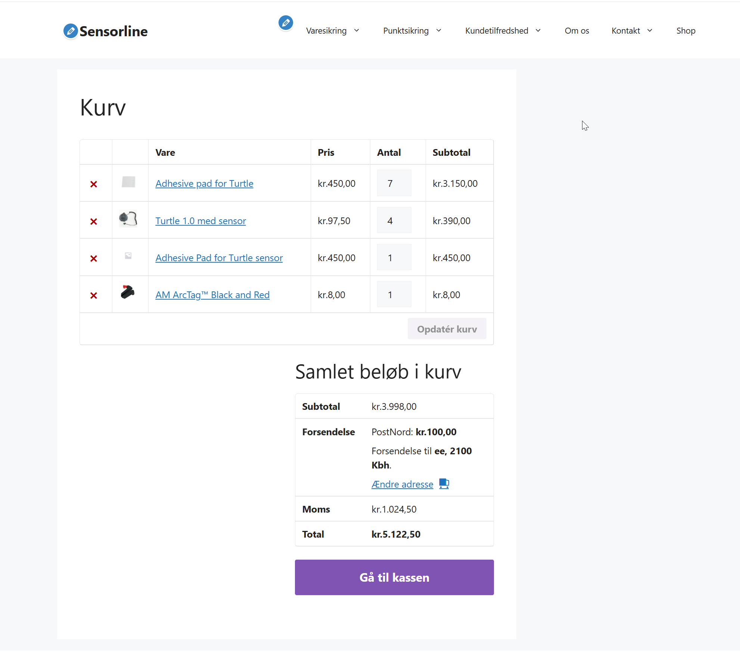Image resolution: width=740 pixels, height=665 pixels.
Task: Focus quantity field for AM ArcTag Black and Red
Action: 394,294
